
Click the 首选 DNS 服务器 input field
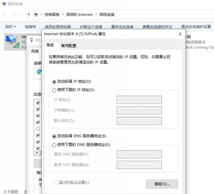coord(139,154)
